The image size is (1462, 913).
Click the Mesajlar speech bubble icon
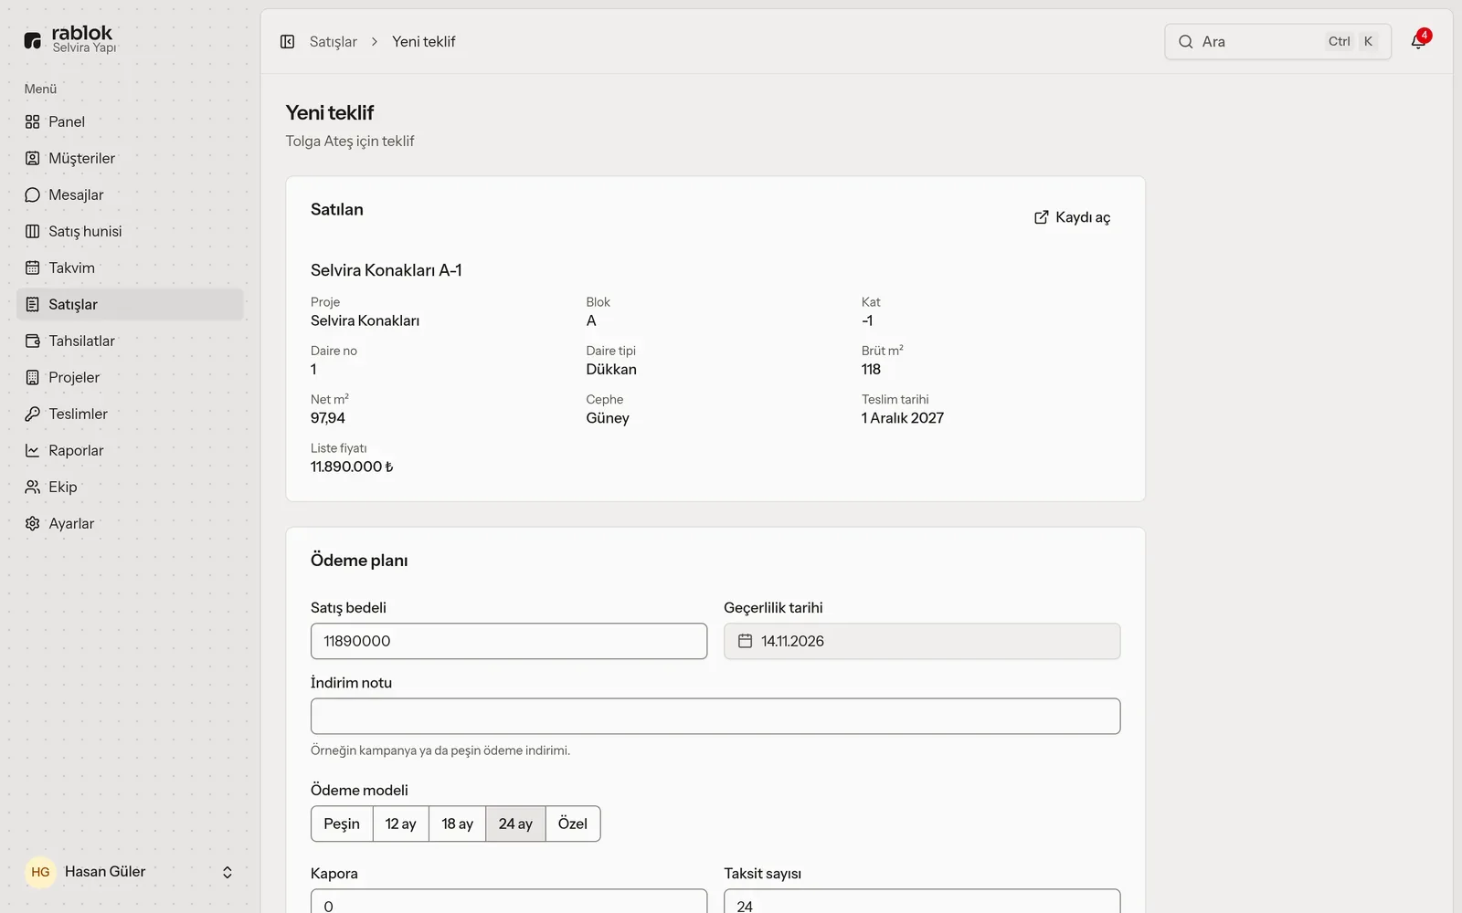pos(33,194)
